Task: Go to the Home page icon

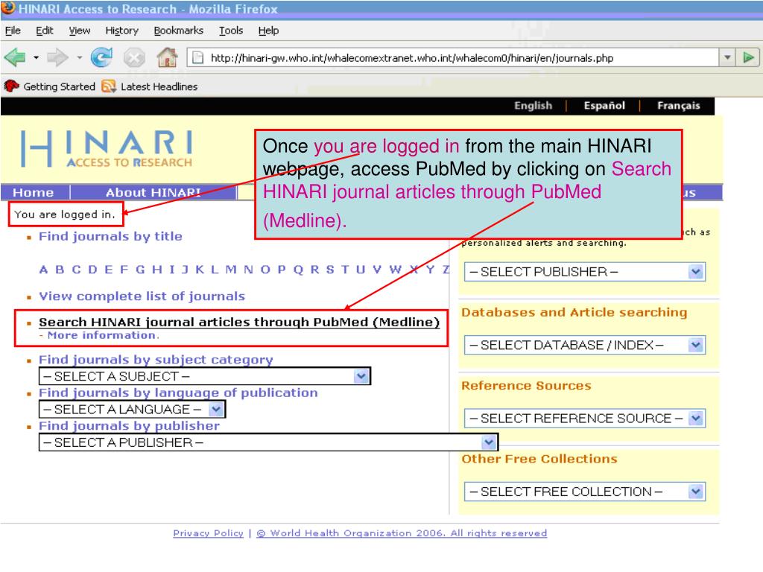Action: [167, 57]
